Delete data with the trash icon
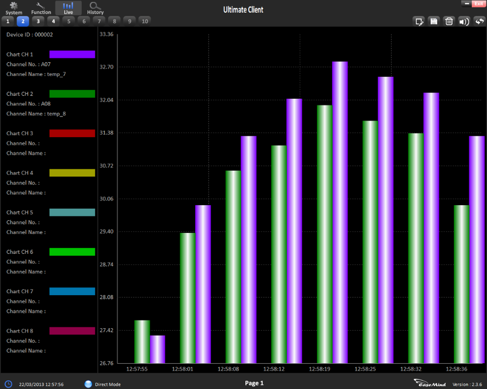The width and height of the screenshot is (487, 389). pos(449,21)
